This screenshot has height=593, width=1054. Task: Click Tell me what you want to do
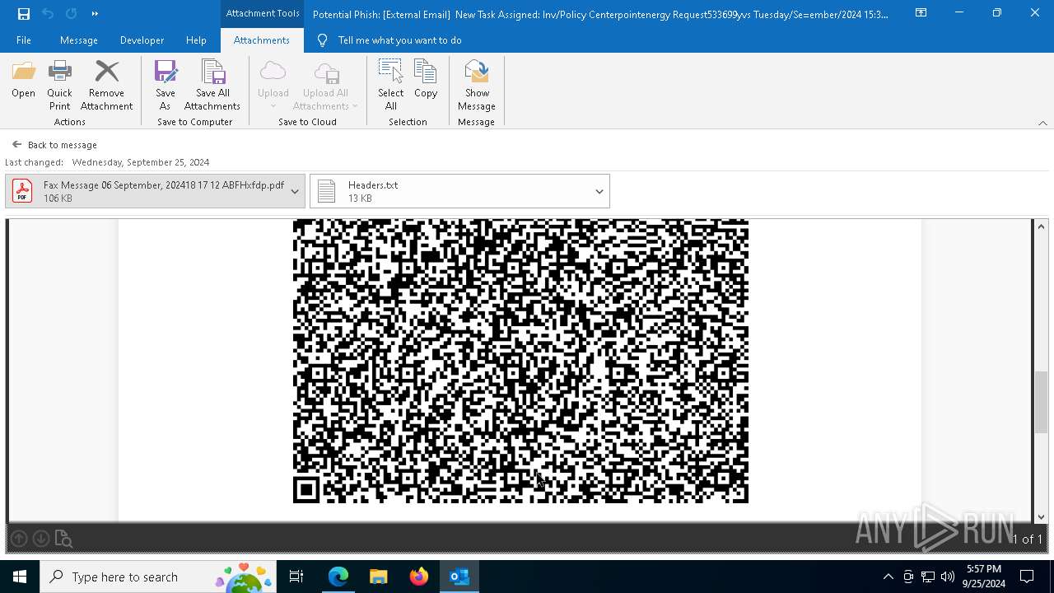pos(399,40)
